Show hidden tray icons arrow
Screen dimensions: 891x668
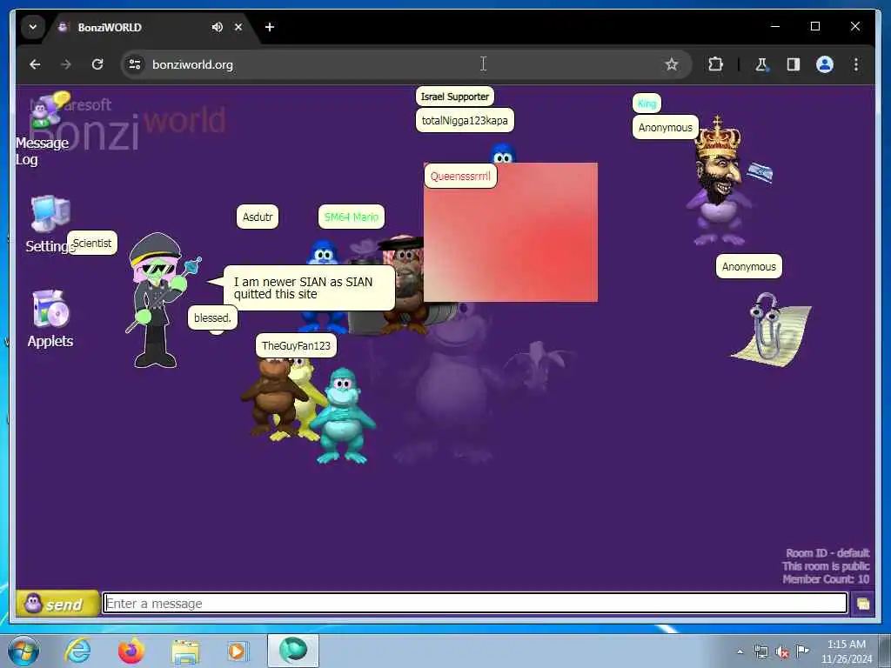point(740,651)
